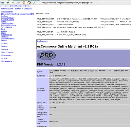
Task: Click the TITLE_SERVER_UP_TIME label
Action: click(47, 27)
